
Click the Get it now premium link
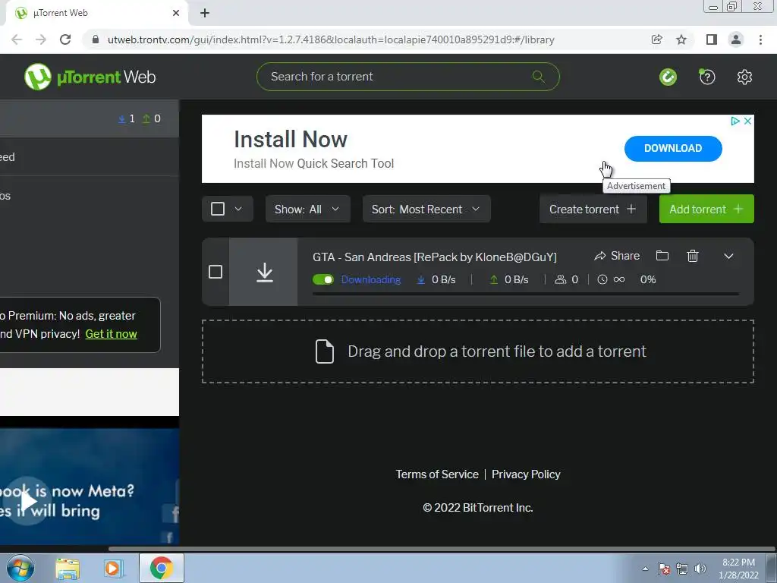[111, 334]
